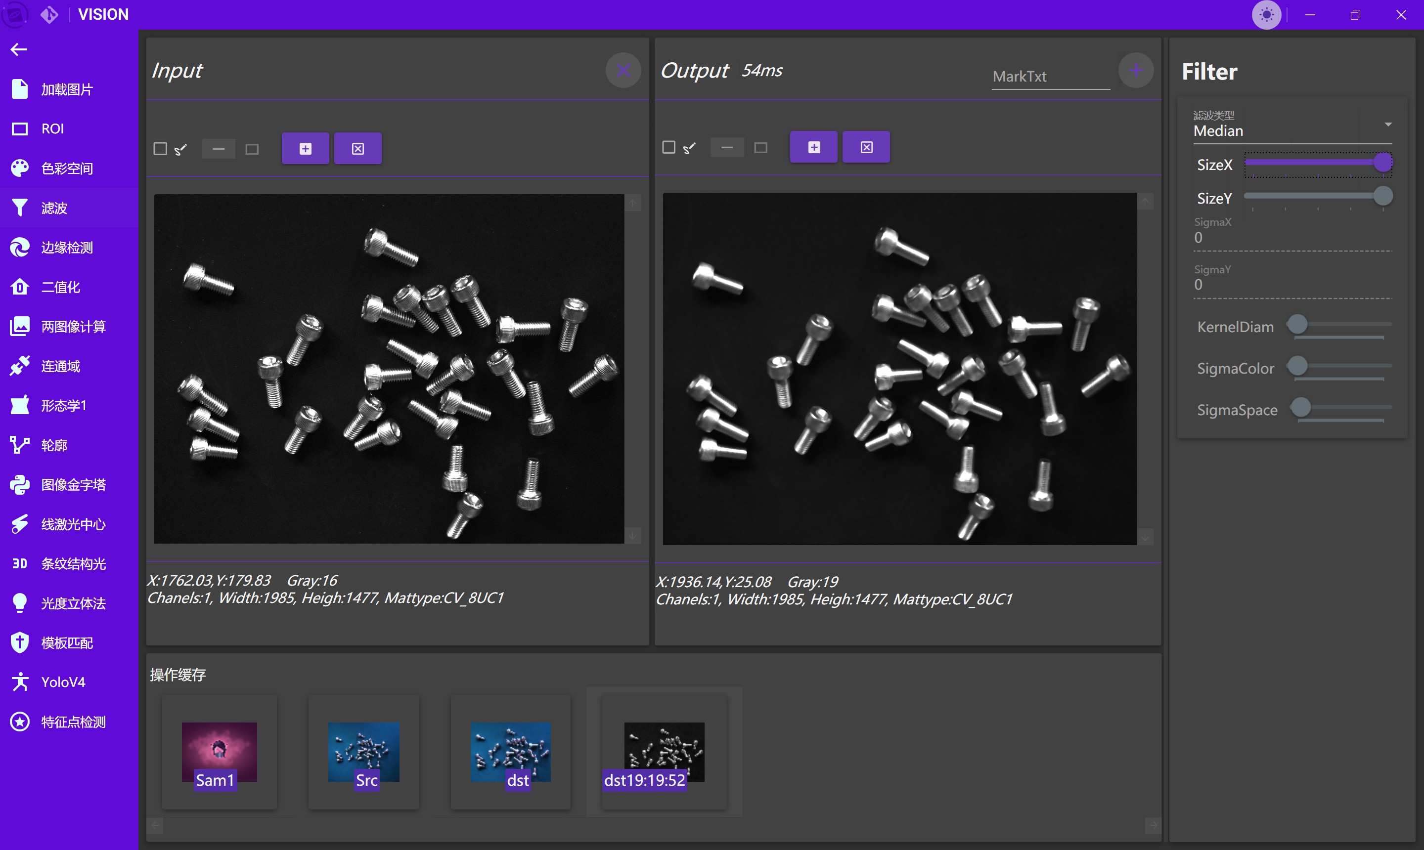1424x850 pixels.
Task: Click the plus icon button under Input
Action: coord(306,149)
